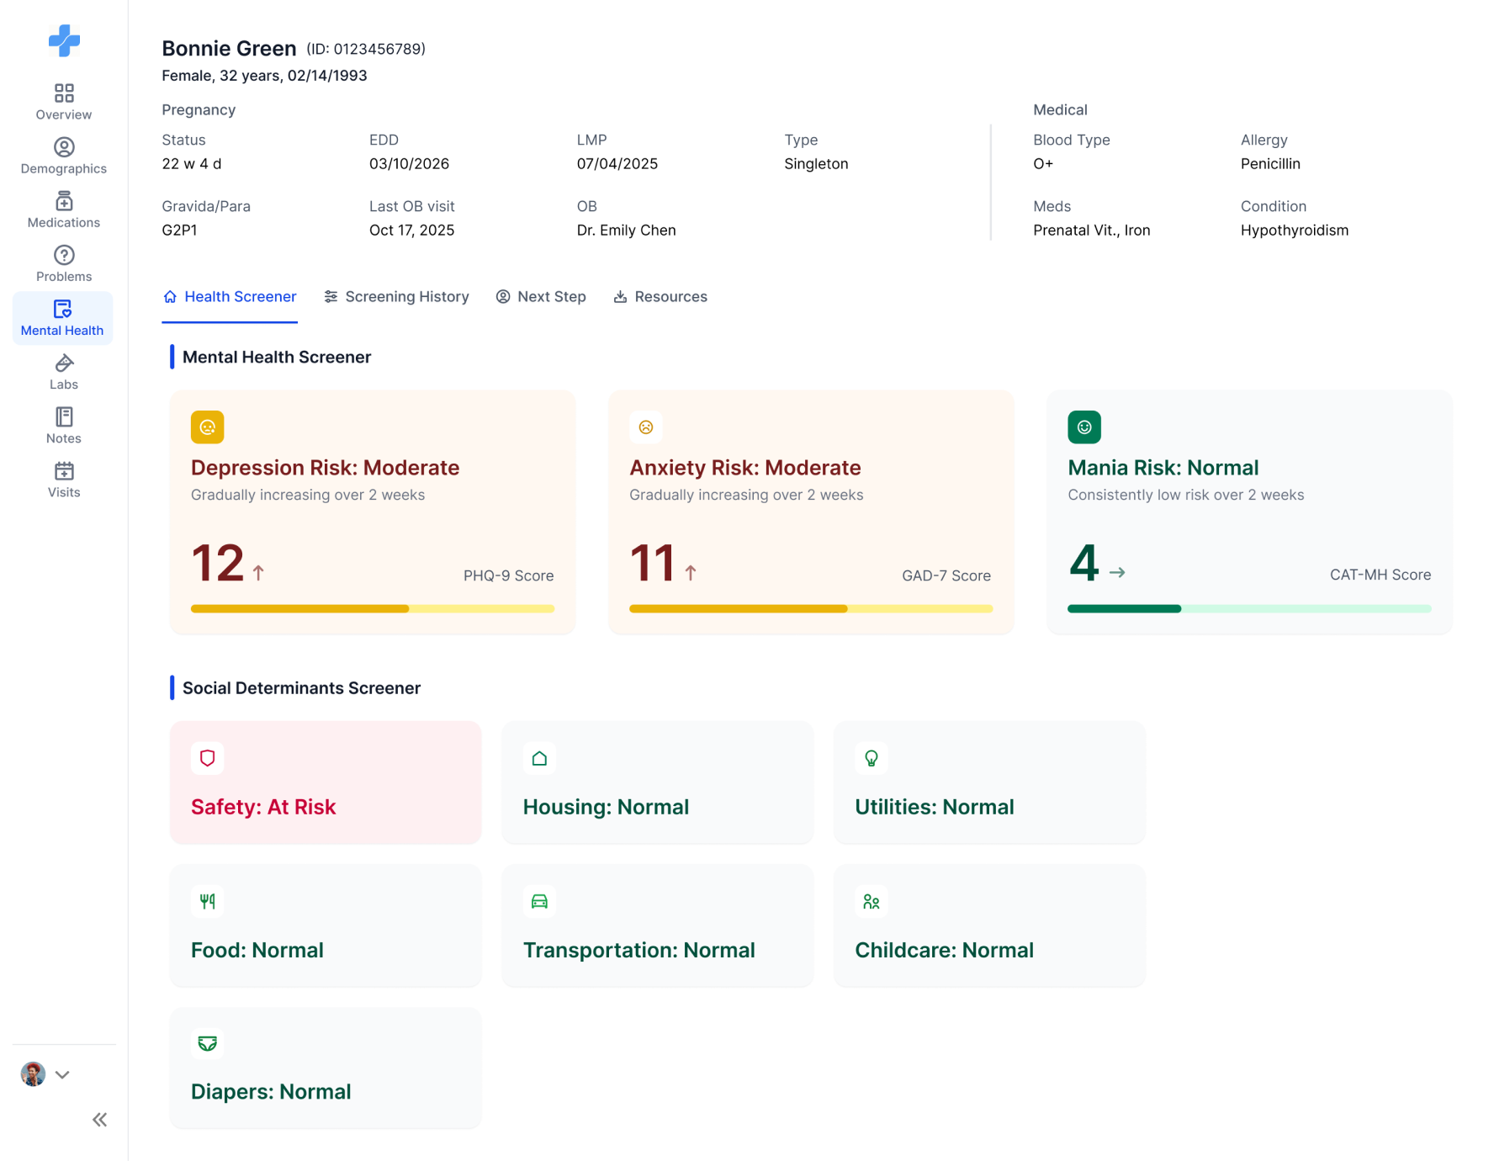Go to Demographics in the sidebar

(64, 156)
